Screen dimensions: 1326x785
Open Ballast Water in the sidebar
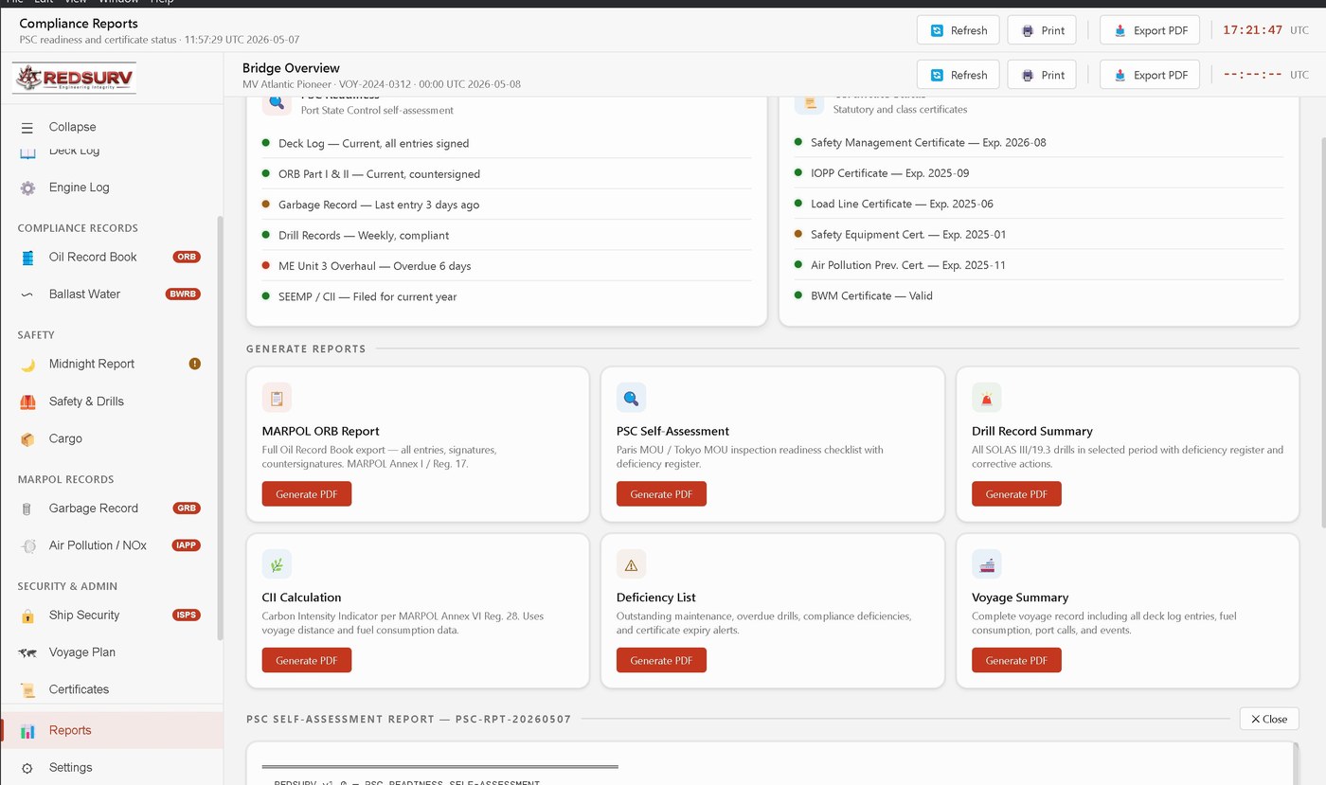[x=112, y=294]
